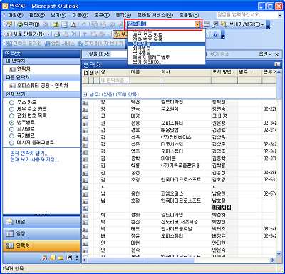Click the print icon beside 새로 만들기
The image size is (285, 274).
(57, 34)
